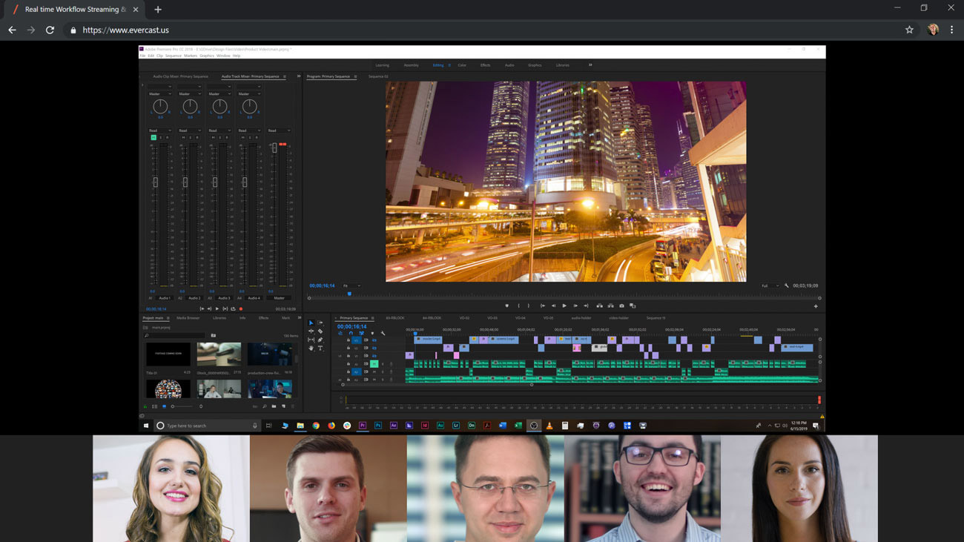Open Program monitor settings wrench
Viewport: 964px width, 542px height.
pos(787,285)
